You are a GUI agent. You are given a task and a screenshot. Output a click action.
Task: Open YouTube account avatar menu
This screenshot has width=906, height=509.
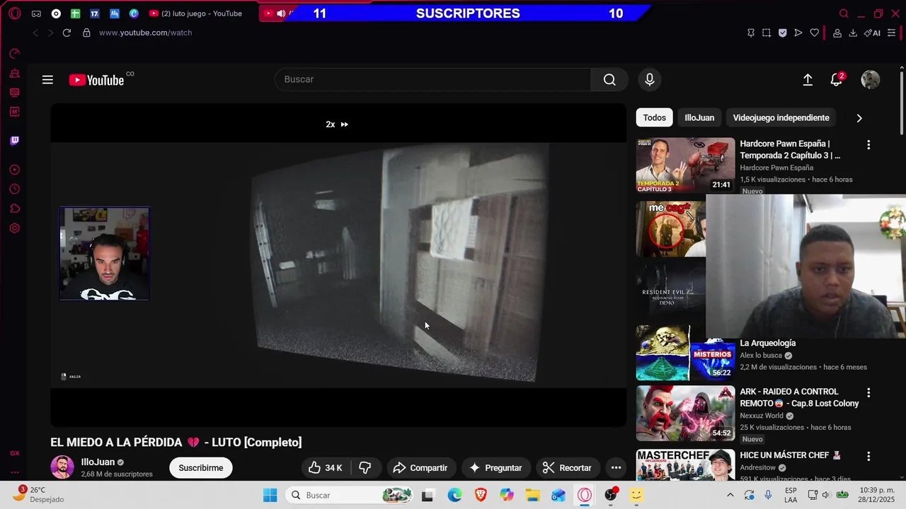pyautogui.click(x=870, y=80)
